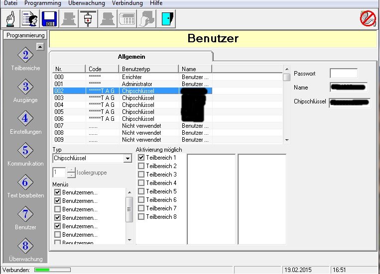Click the Passwort input field
This screenshot has height=274, width=380.
tap(343, 74)
